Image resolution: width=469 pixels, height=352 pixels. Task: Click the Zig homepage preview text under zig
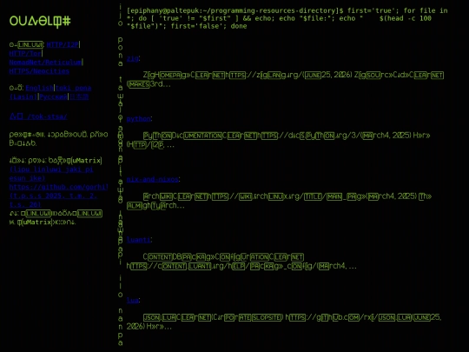[x=285, y=79]
